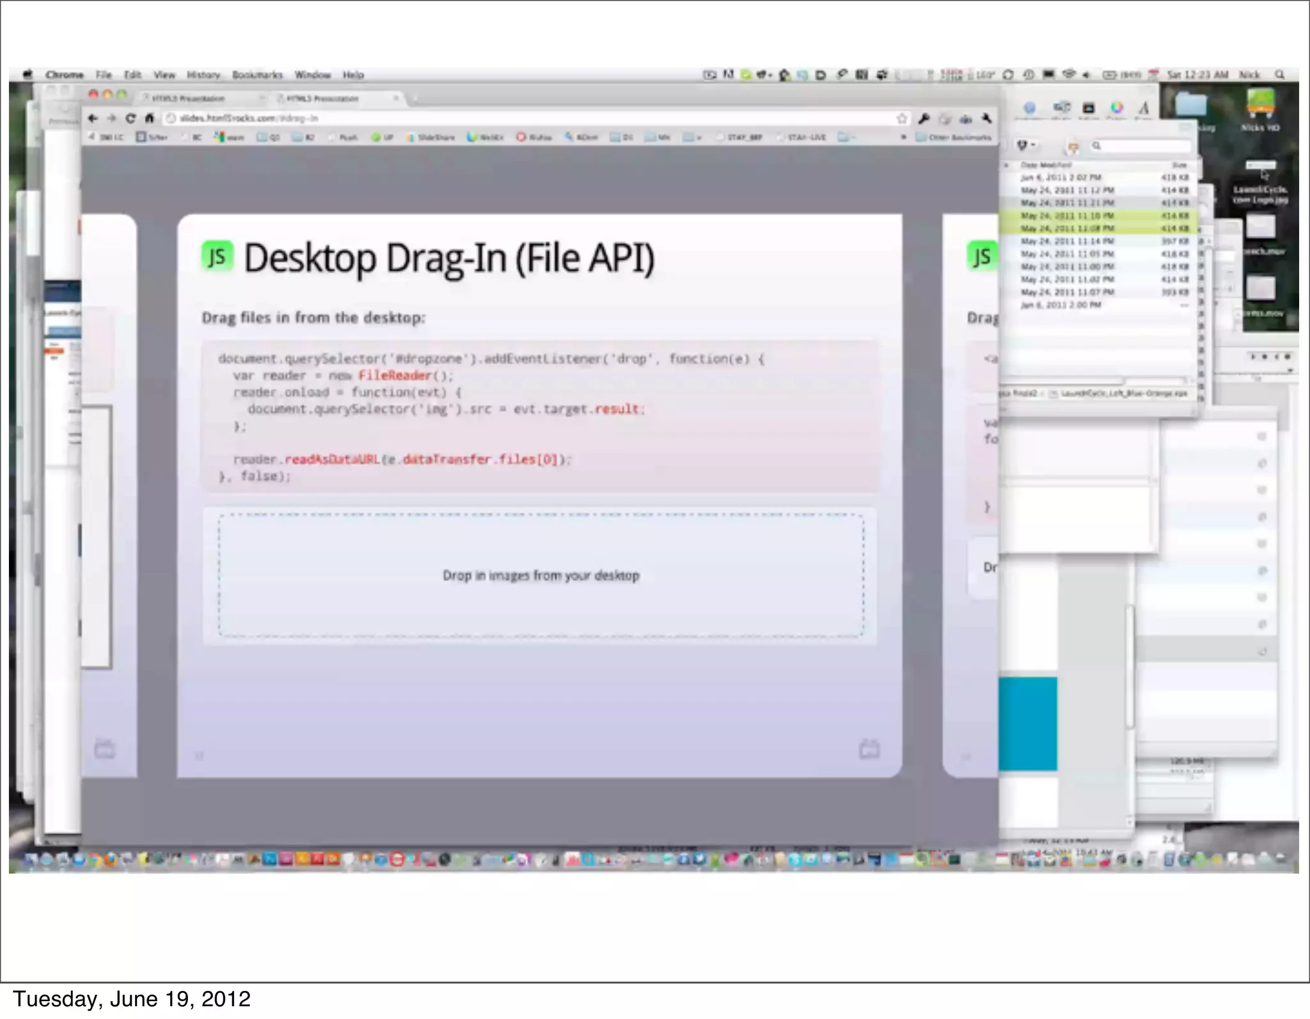
Task: Click the Finder search field
Action: point(1142,146)
